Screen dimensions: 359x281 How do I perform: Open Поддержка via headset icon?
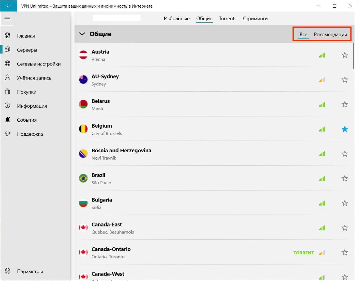[x=8, y=134]
